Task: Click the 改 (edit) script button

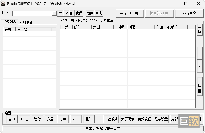Action: tap(60, 13)
